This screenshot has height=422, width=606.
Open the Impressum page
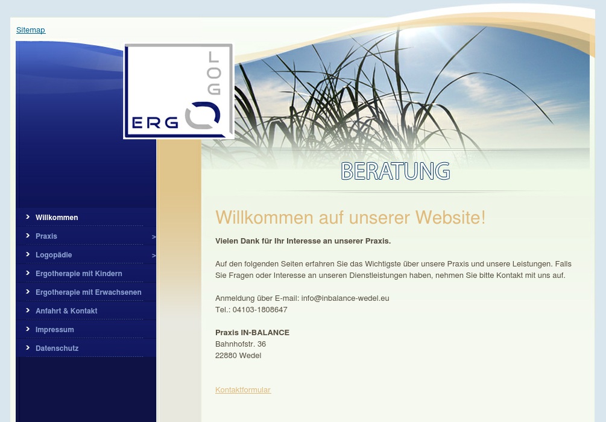[55, 330]
